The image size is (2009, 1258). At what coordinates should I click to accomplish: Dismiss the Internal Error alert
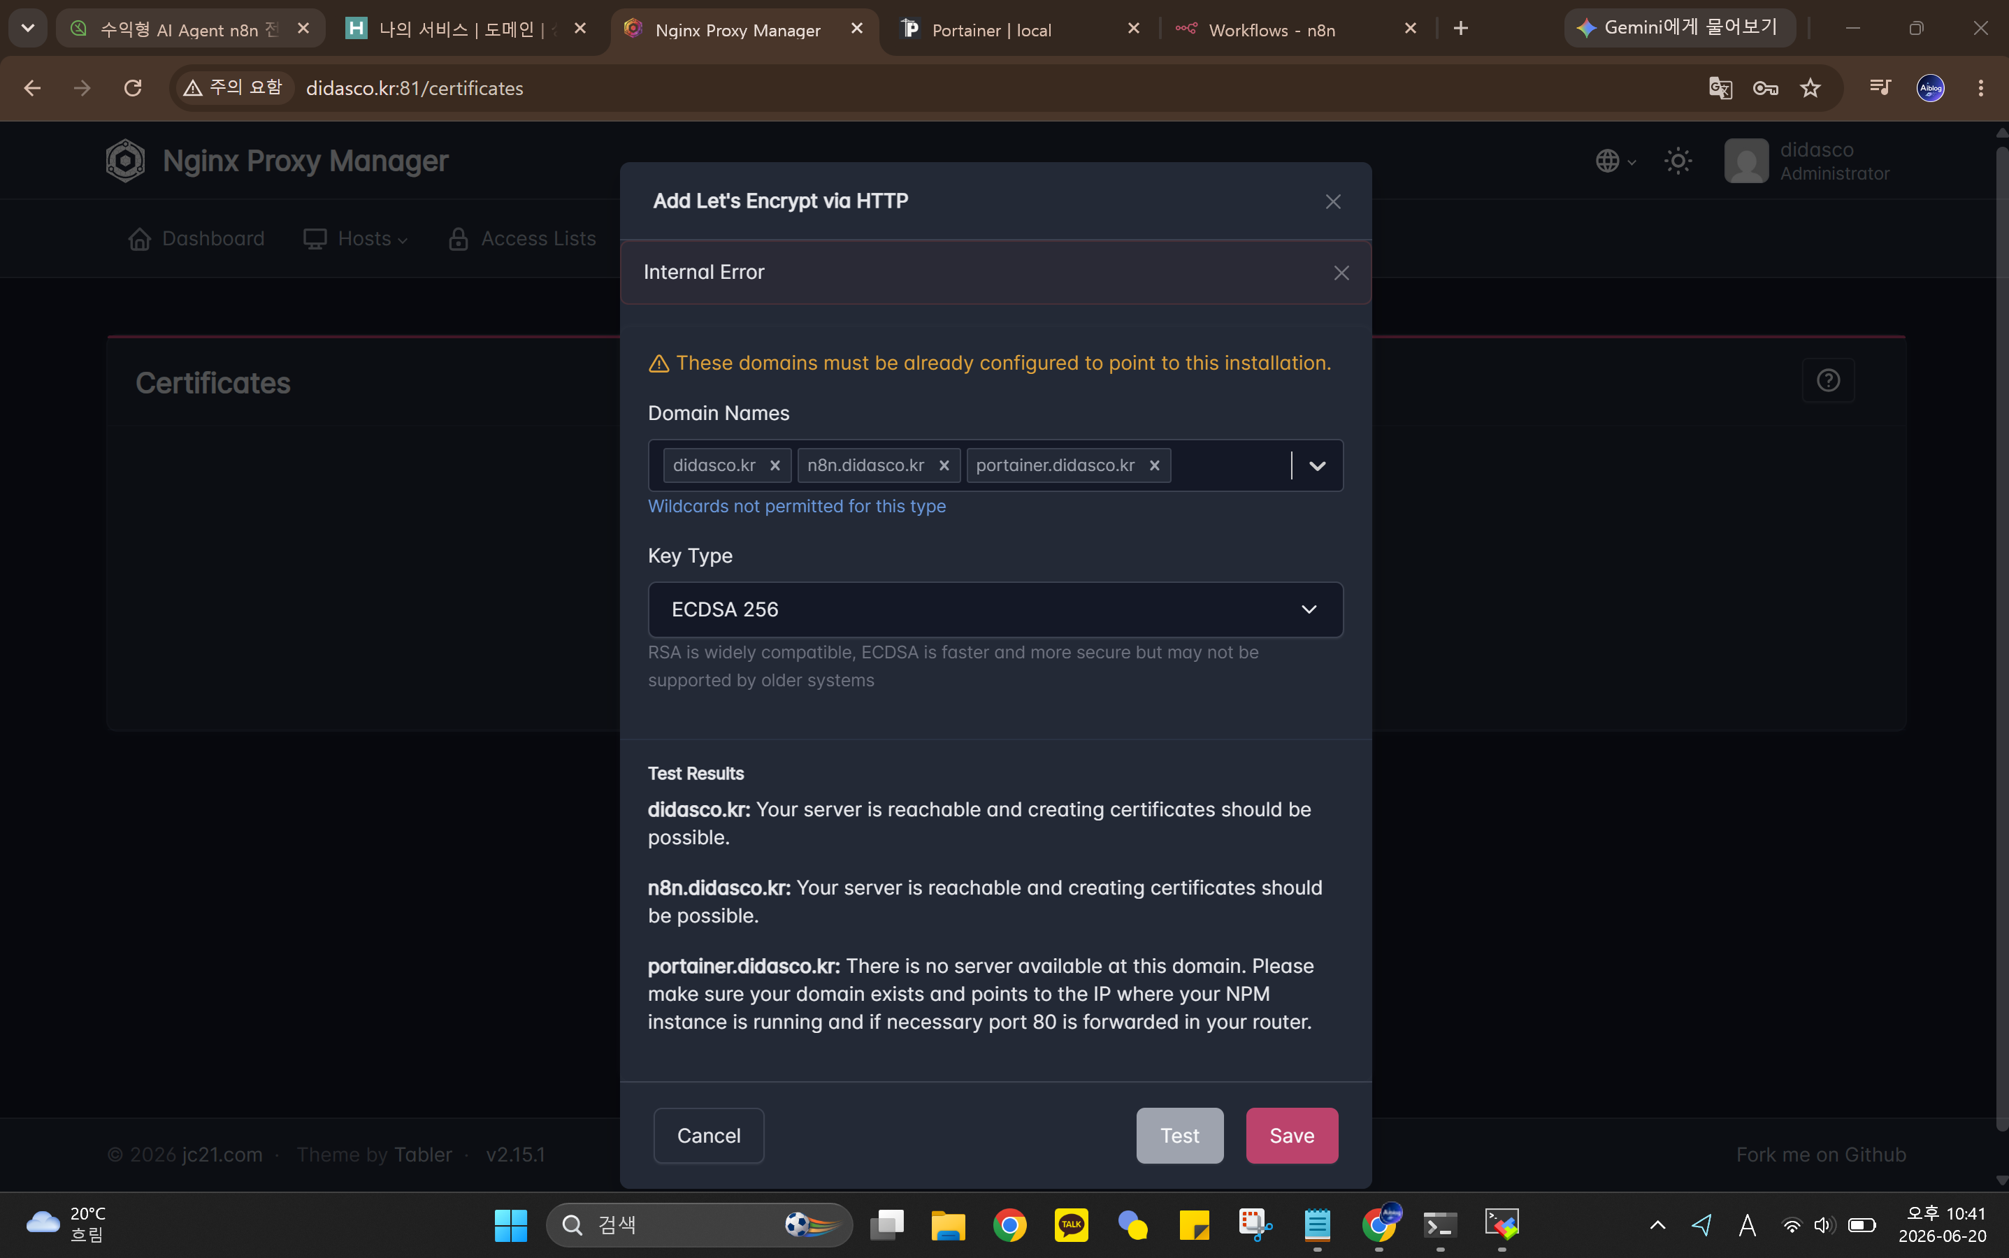point(1341,273)
